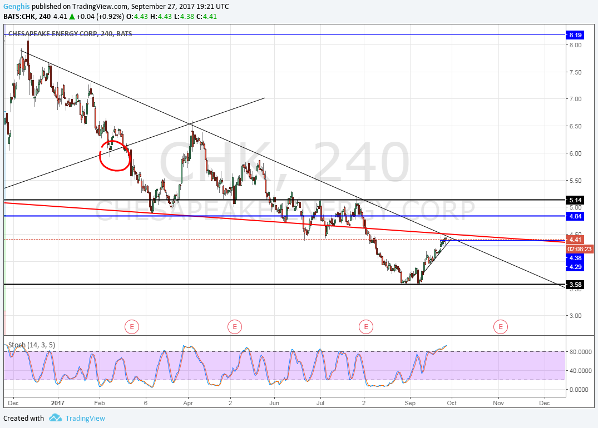Select the 4.38 price label
The height and width of the screenshot is (428, 598).
pyautogui.click(x=575, y=258)
